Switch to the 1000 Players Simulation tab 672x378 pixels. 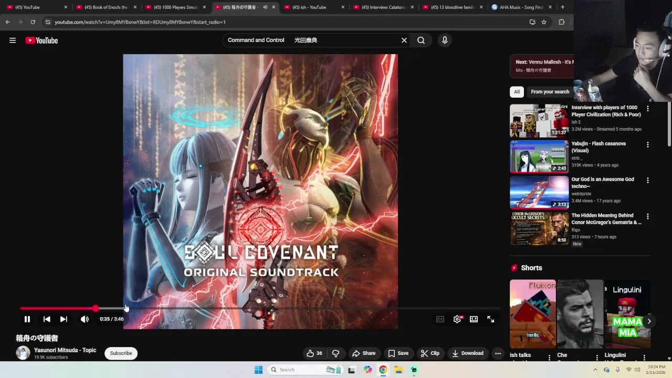click(176, 7)
